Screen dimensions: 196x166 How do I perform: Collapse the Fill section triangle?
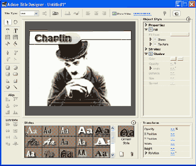146,29
